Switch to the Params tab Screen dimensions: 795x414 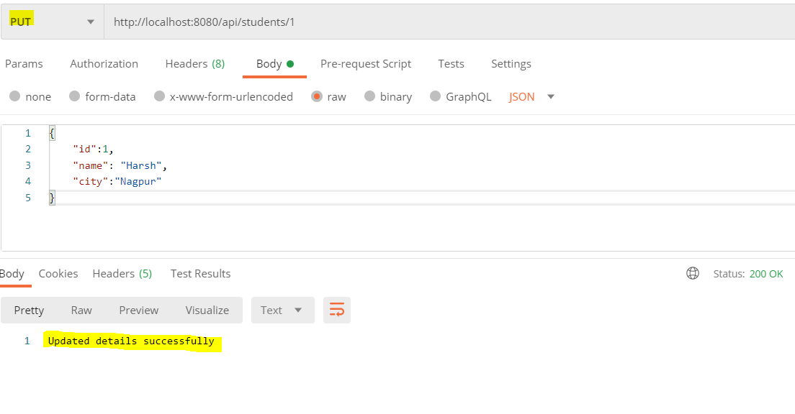tap(24, 64)
